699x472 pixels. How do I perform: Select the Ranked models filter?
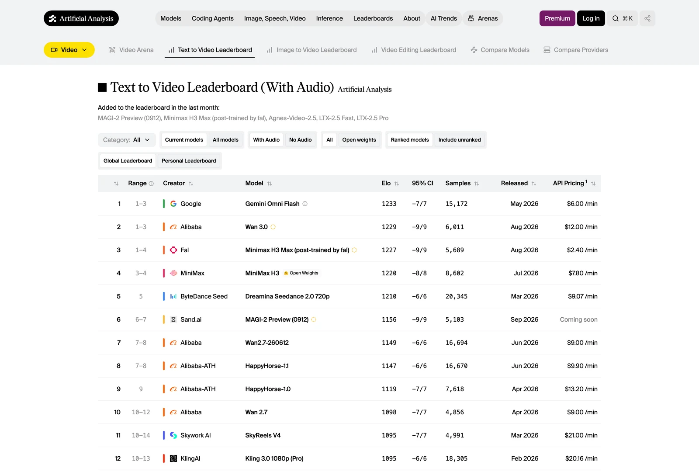(410, 140)
